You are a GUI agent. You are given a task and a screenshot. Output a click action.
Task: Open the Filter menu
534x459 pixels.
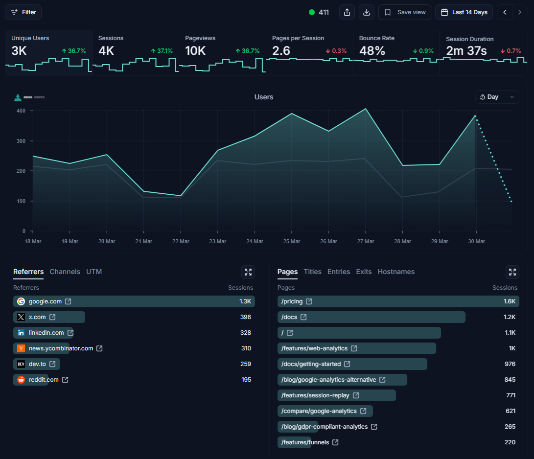(x=23, y=12)
